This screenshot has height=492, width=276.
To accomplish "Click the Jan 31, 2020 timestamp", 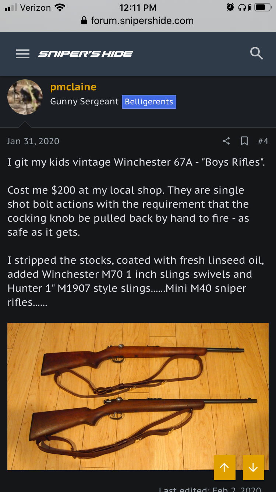I will pos(33,141).
